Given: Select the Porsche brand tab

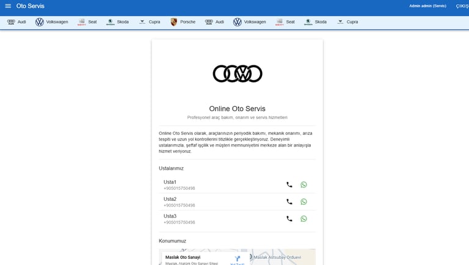Looking at the screenshot, I should pos(183,22).
